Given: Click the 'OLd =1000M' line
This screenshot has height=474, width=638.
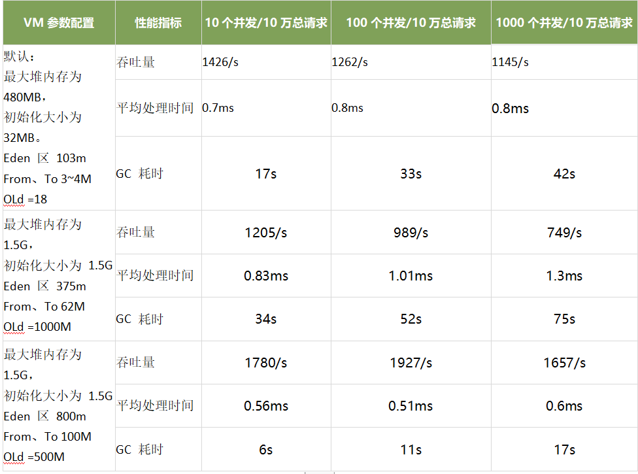Looking at the screenshot, I should click(x=37, y=327).
